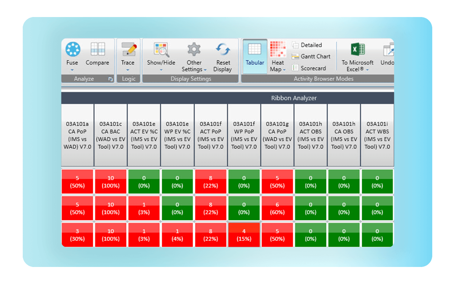
Task: Click the 03A101i ACT WBS column header
Action: [377, 136]
